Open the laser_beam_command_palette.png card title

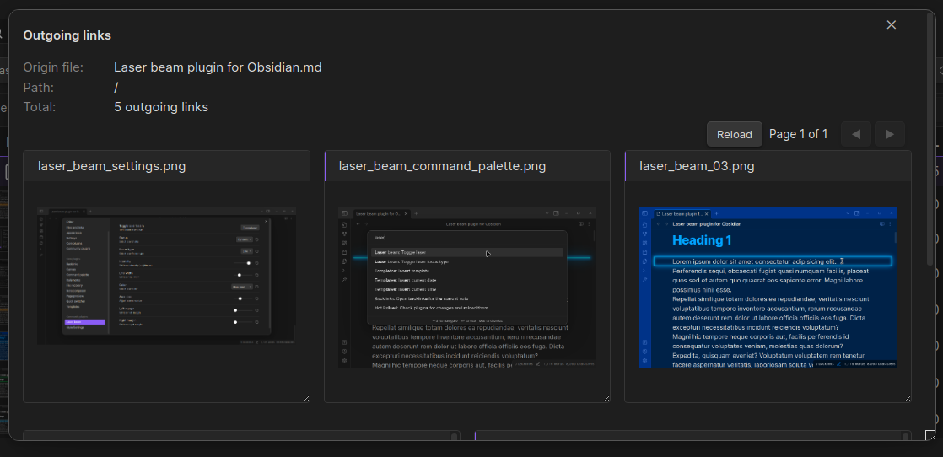tap(442, 166)
